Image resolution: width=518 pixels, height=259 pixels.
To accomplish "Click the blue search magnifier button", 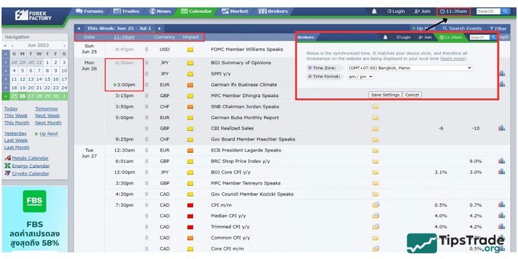I will click(506, 12).
